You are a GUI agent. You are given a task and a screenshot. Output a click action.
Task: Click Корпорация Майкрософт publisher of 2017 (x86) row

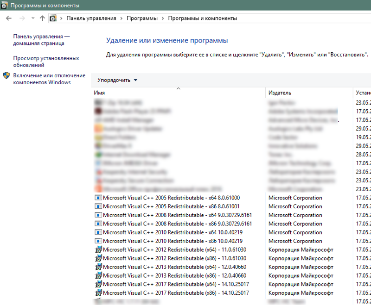(x=301, y=293)
